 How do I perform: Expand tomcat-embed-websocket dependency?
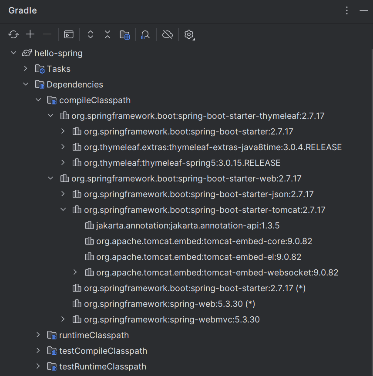coord(75,272)
